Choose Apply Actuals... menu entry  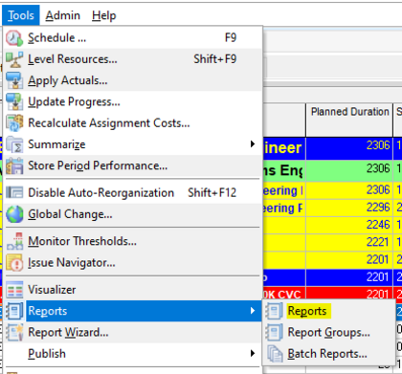click(x=132, y=80)
